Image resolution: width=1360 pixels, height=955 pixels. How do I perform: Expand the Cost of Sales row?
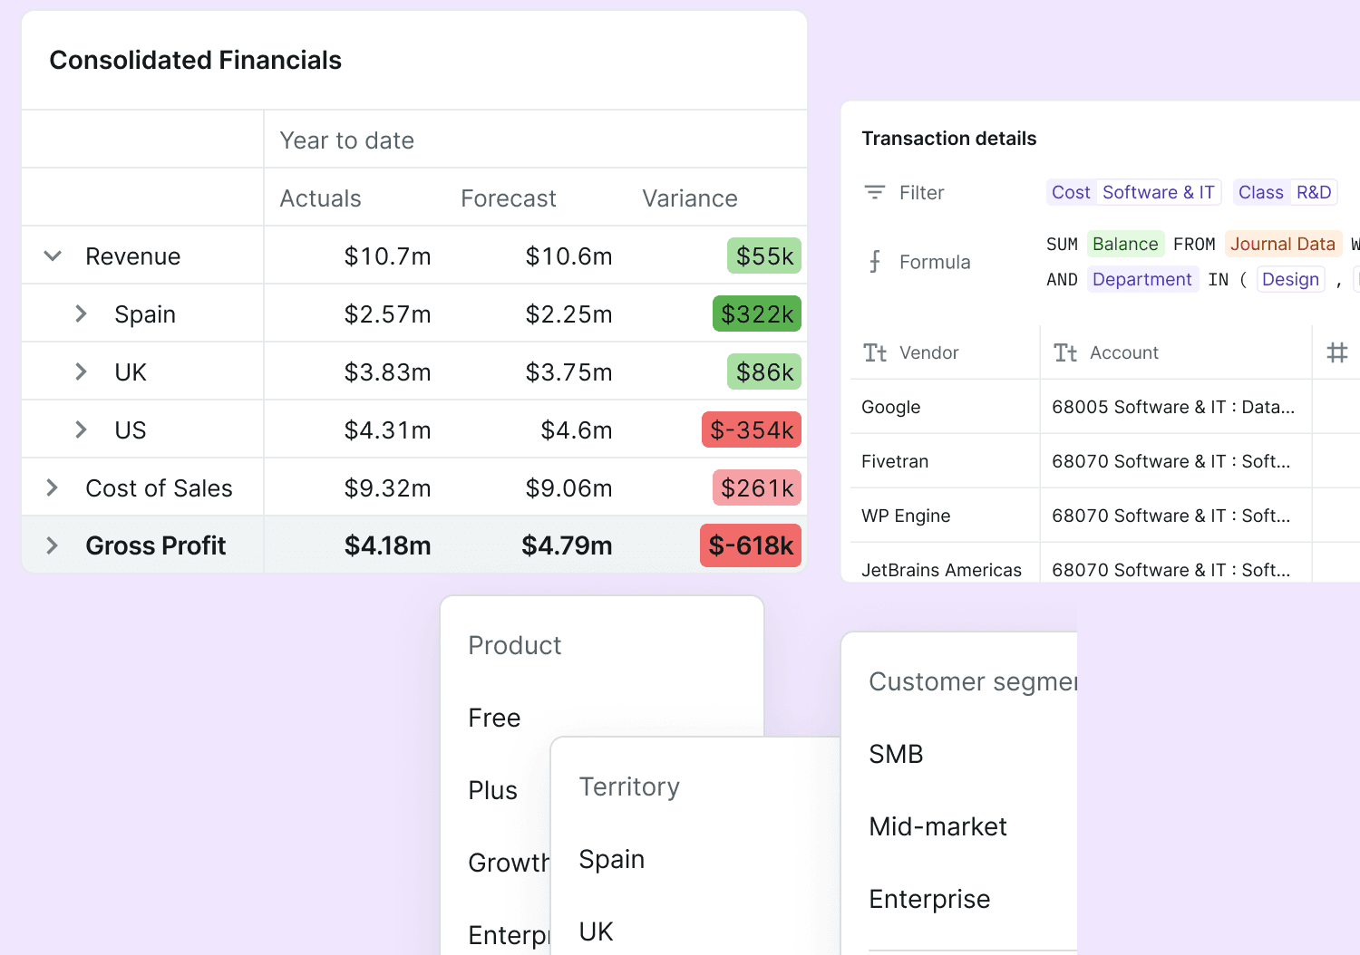point(52,487)
